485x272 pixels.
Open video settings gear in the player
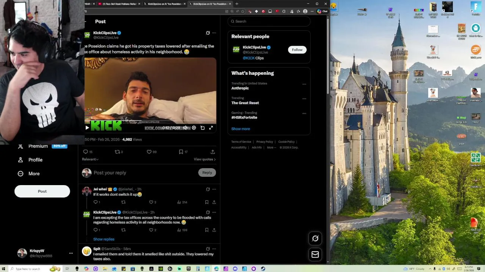(x=194, y=128)
